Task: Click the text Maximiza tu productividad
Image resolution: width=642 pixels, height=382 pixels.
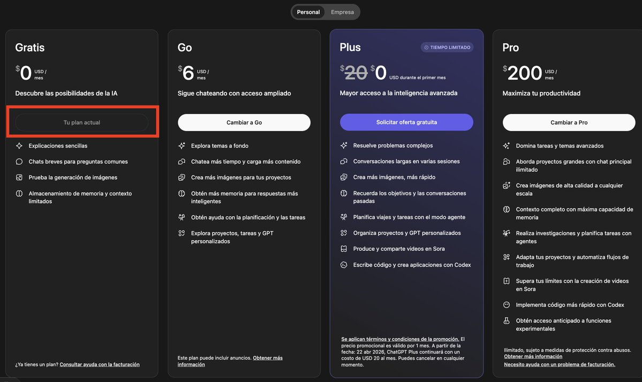Action: (x=541, y=93)
